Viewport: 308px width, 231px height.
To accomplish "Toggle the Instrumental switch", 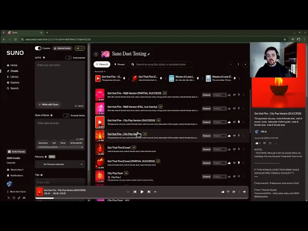I will click(68, 58).
